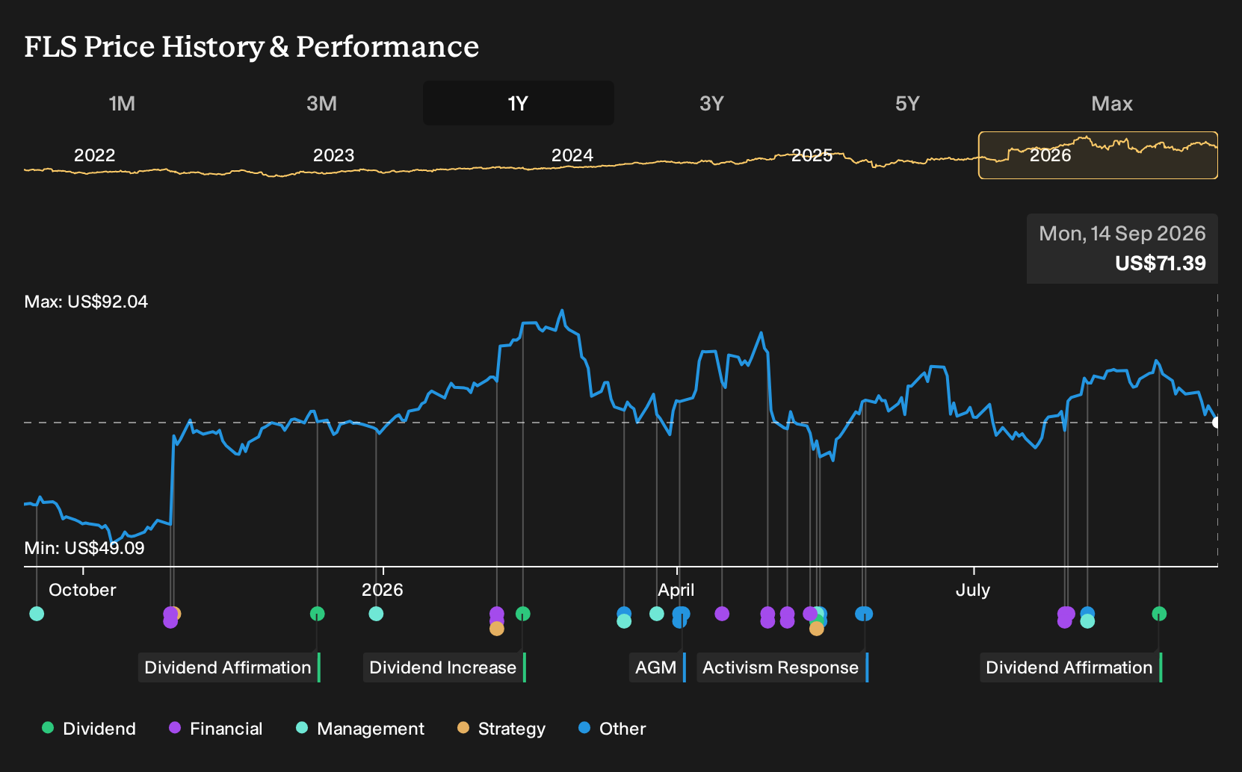Click the purple Financial legend color dot
The width and height of the screenshot is (1242, 772).
(x=175, y=728)
